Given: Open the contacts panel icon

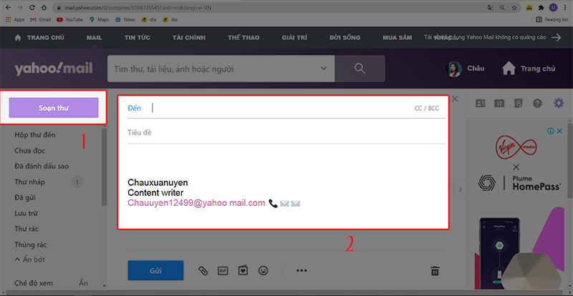Looking at the screenshot, I should pos(480,103).
